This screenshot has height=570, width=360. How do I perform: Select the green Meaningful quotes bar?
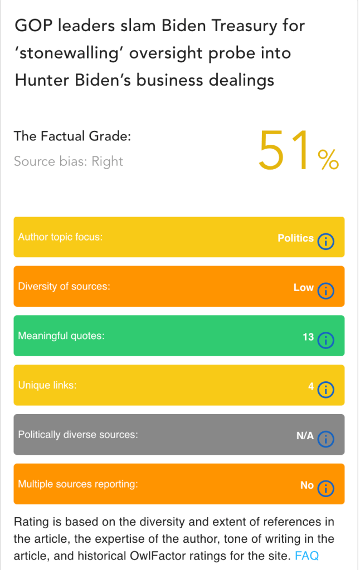click(167, 336)
